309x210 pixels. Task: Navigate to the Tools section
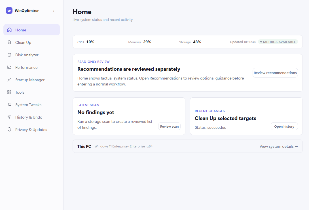point(31,92)
